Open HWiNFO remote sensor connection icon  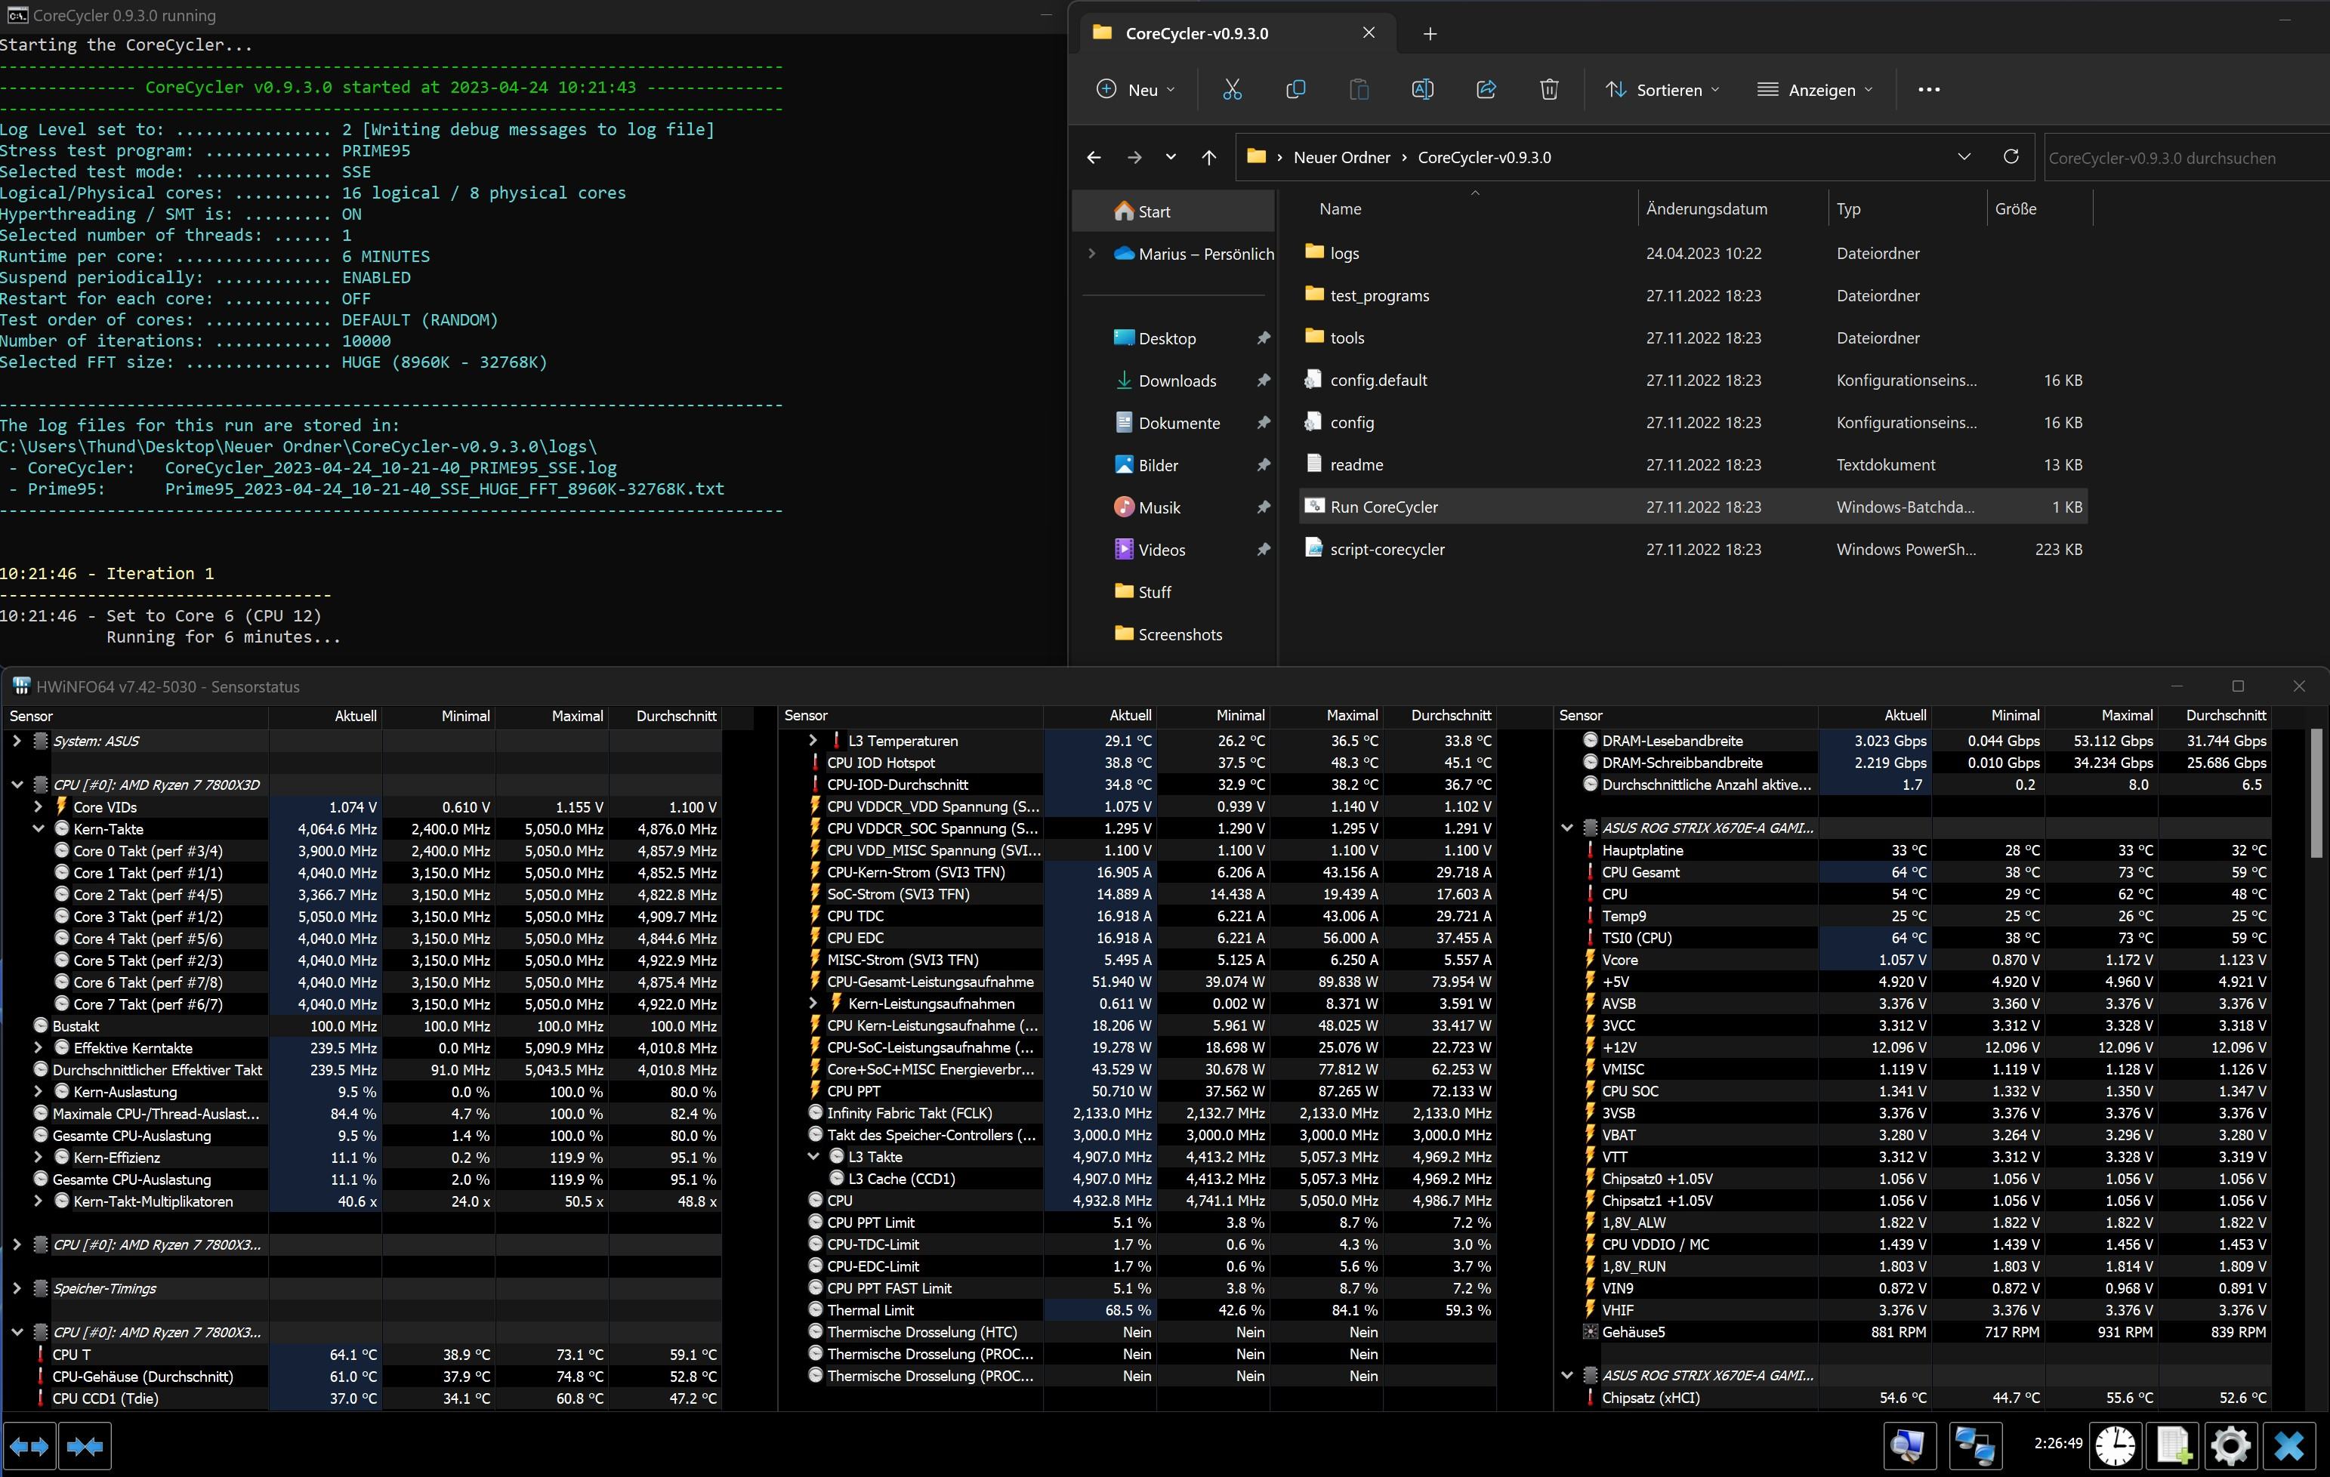point(1974,1446)
